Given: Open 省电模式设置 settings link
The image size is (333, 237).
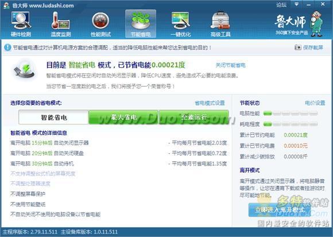Looking at the screenshot, I should [x=210, y=103].
